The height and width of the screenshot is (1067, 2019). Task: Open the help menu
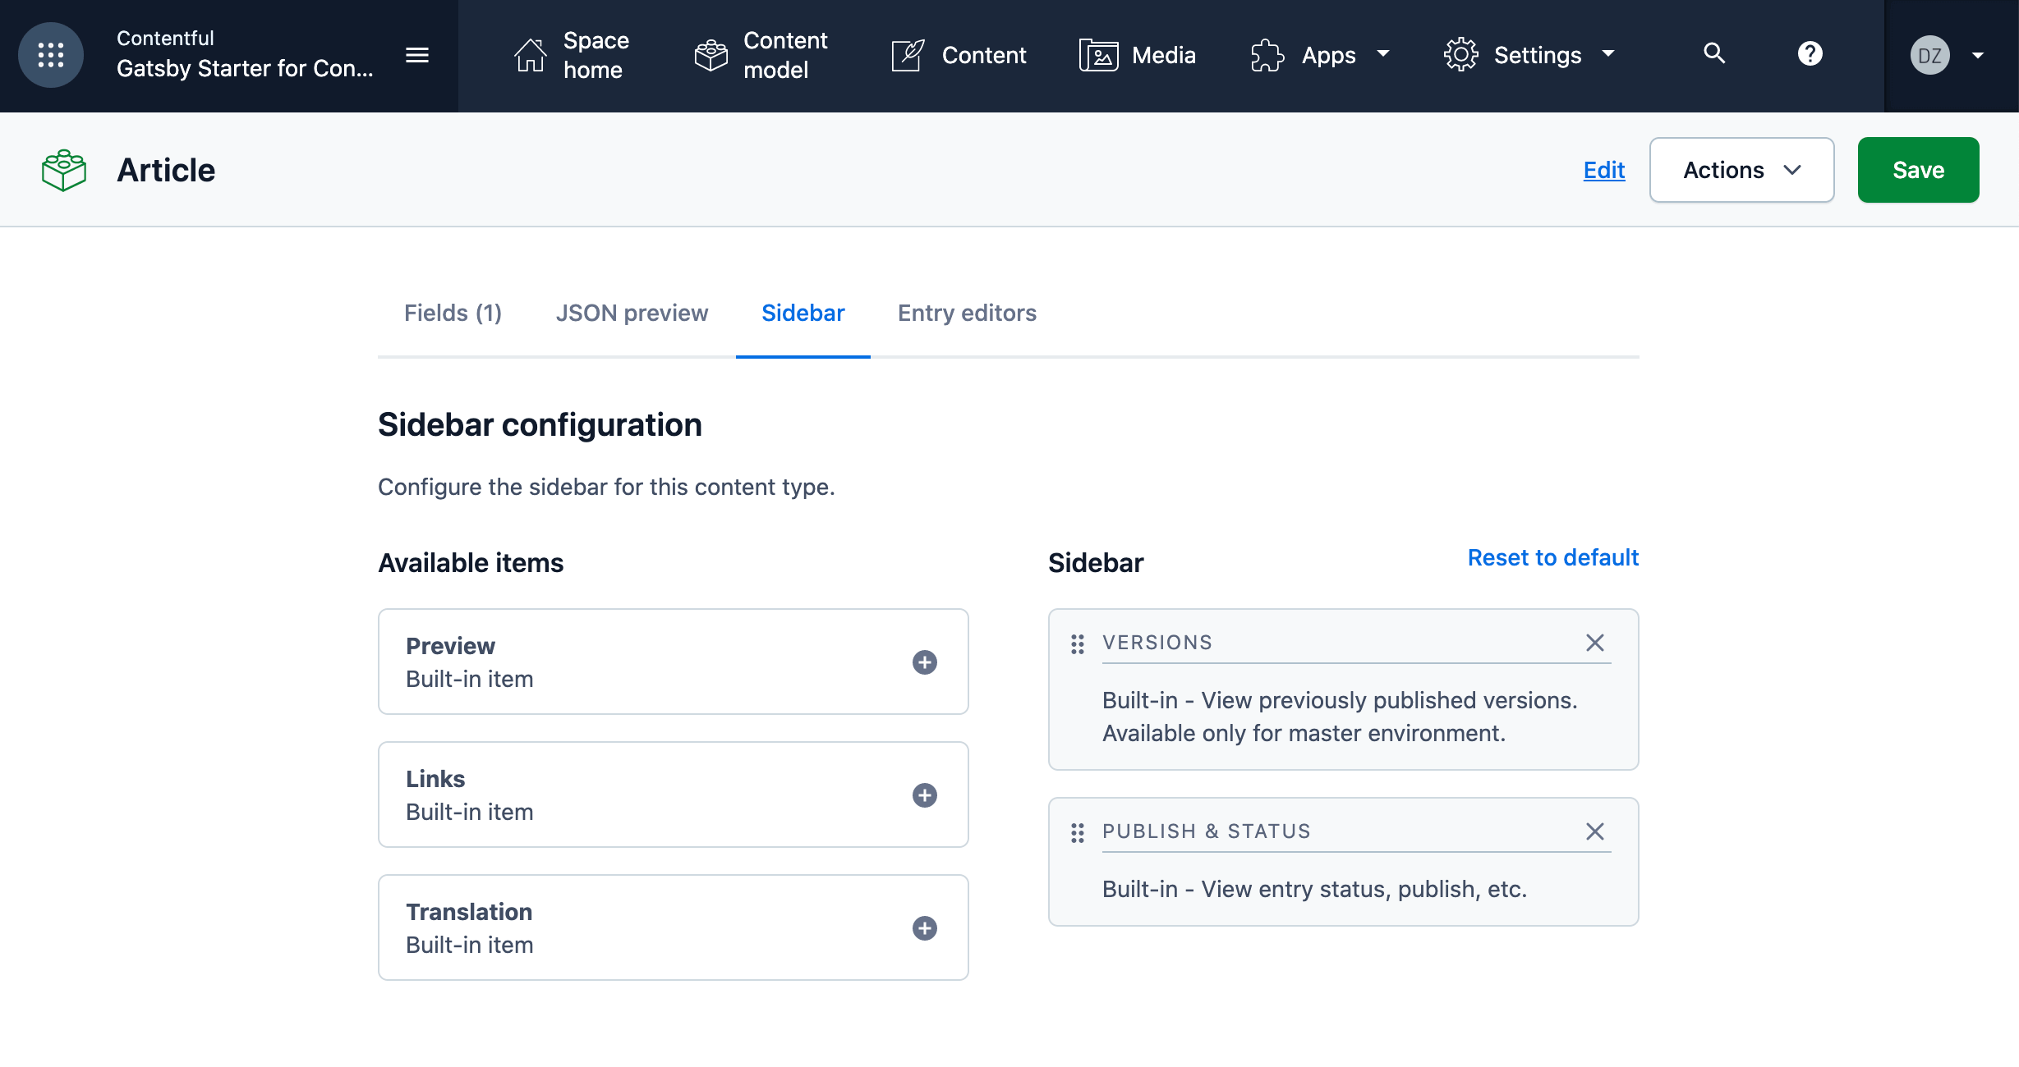pyautogui.click(x=1810, y=54)
